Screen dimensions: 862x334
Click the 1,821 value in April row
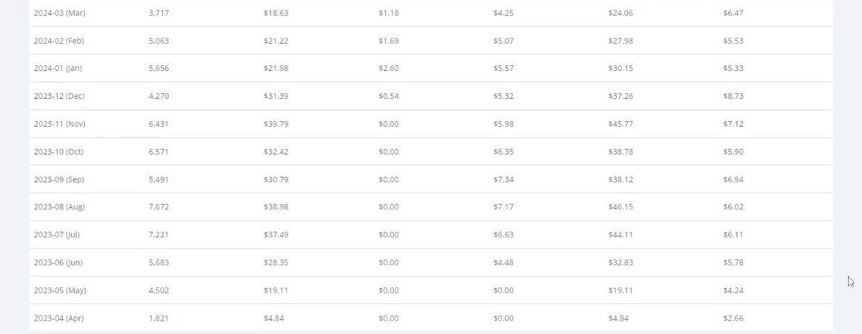pos(159,318)
